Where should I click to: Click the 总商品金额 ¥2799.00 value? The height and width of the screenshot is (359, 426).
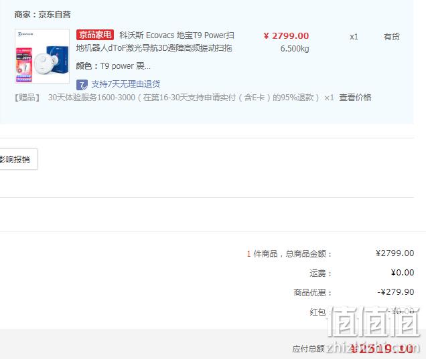coord(395,253)
